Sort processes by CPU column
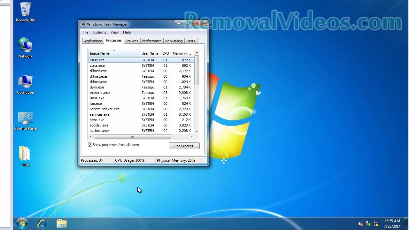 (x=166, y=53)
